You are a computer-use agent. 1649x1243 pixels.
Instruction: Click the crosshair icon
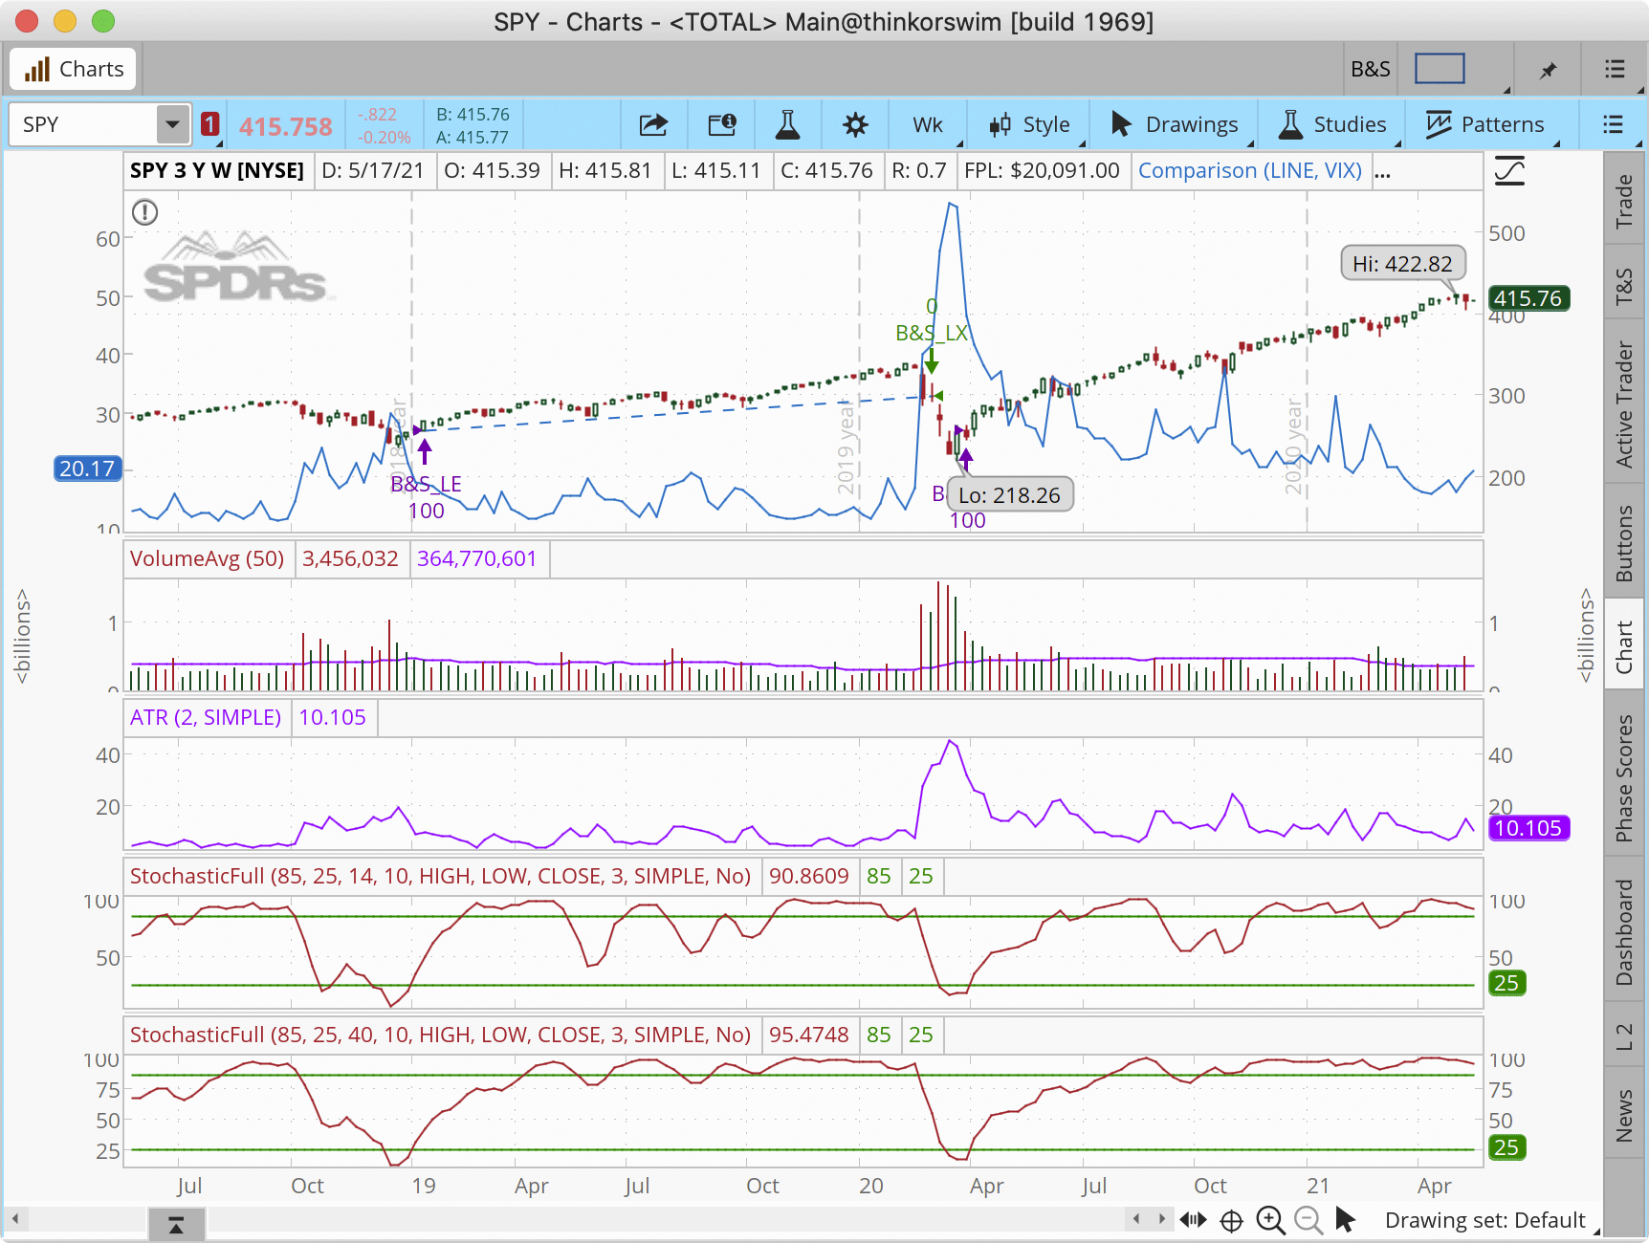tap(1232, 1221)
